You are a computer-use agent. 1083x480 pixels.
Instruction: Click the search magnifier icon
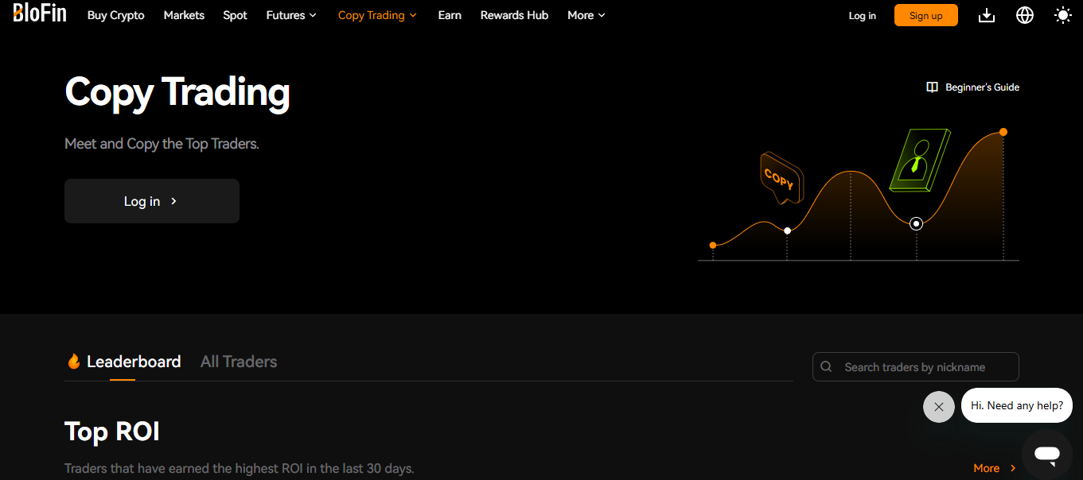click(x=827, y=366)
